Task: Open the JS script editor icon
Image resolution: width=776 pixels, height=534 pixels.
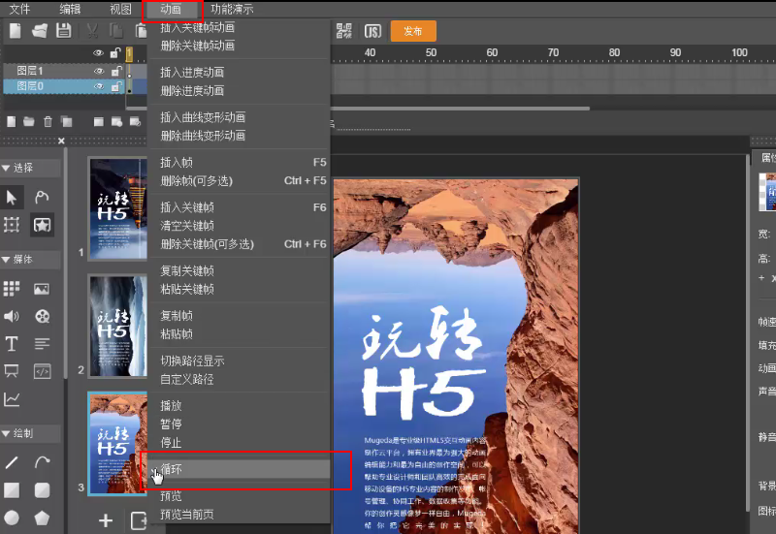Action: 372,31
